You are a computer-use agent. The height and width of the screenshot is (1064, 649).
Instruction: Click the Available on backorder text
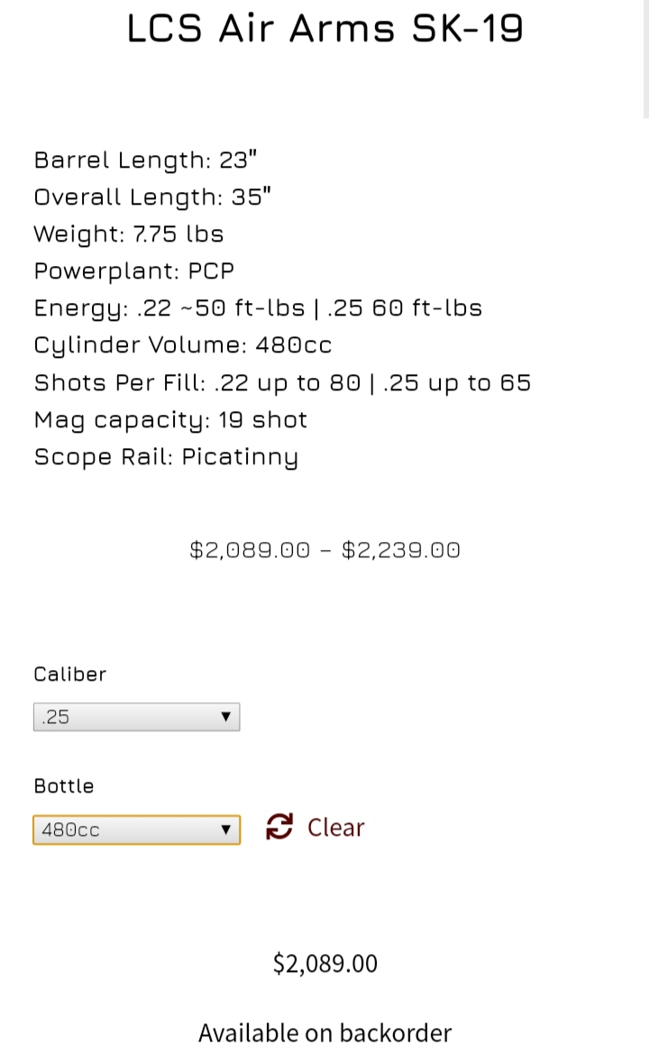[324, 1032]
